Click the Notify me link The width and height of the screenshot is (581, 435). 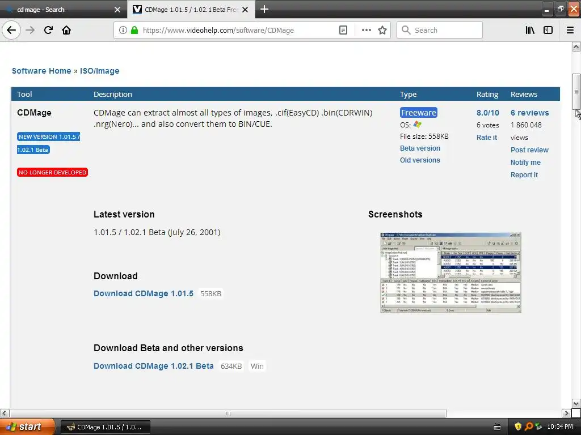point(525,163)
